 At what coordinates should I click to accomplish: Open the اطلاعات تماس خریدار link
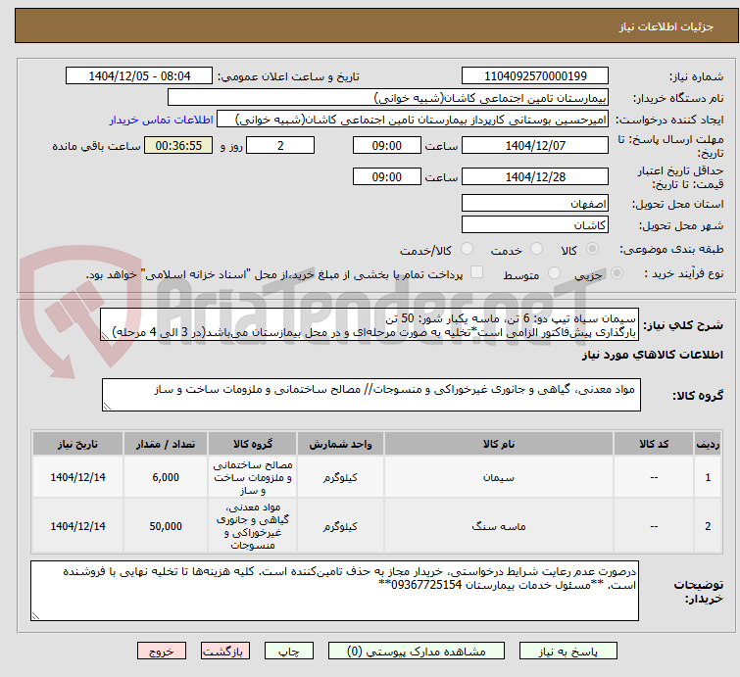[x=162, y=120]
